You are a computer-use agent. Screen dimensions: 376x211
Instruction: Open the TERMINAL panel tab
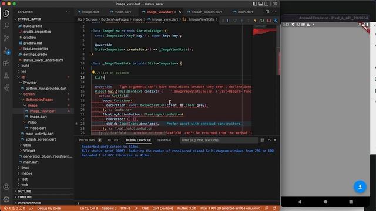click(x=164, y=140)
